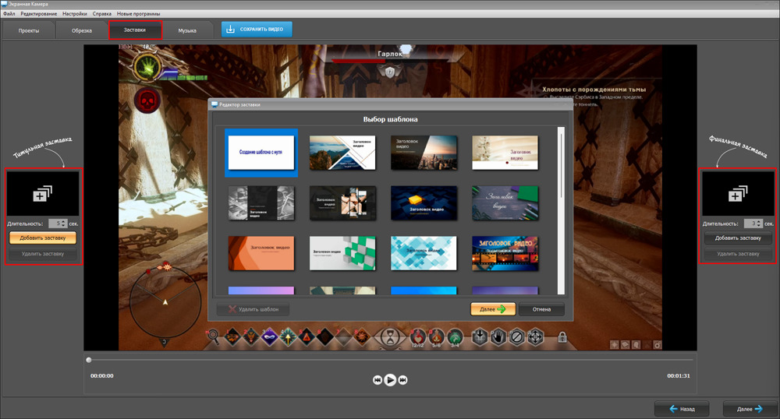Open the Редактирование menu
This screenshot has height=419, width=780.
pyautogui.click(x=39, y=14)
